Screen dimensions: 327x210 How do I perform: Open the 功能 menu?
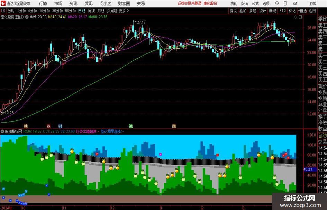click(x=234, y=3)
